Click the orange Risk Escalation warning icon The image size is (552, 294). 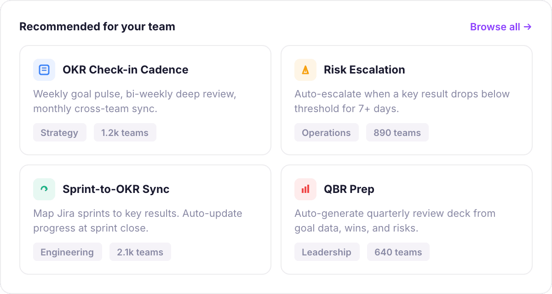coord(305,70)
